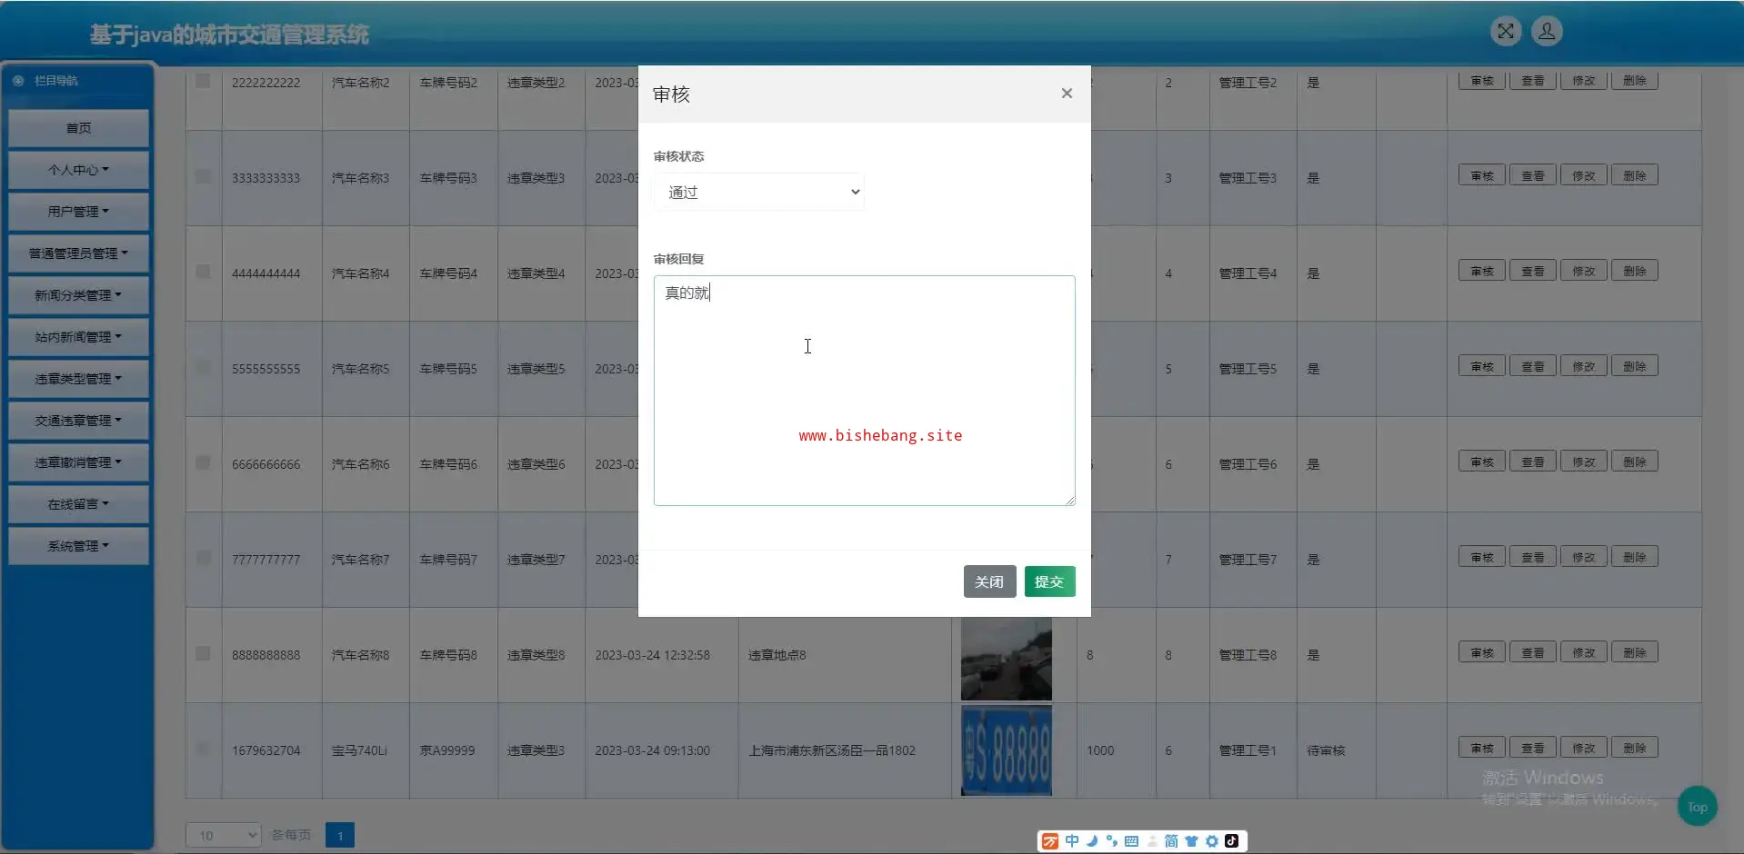The image size is (1744, 854).
Task: Tick the checkbox for row 8888888888
Action: [203, 653]
